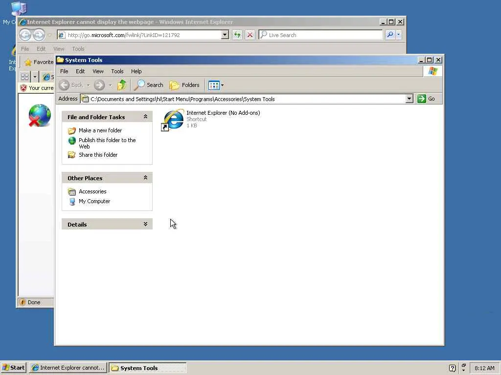Viewport: 501px width, 375px height.
Task: Go to My Computer in Other Places
Action: point(94,201)
